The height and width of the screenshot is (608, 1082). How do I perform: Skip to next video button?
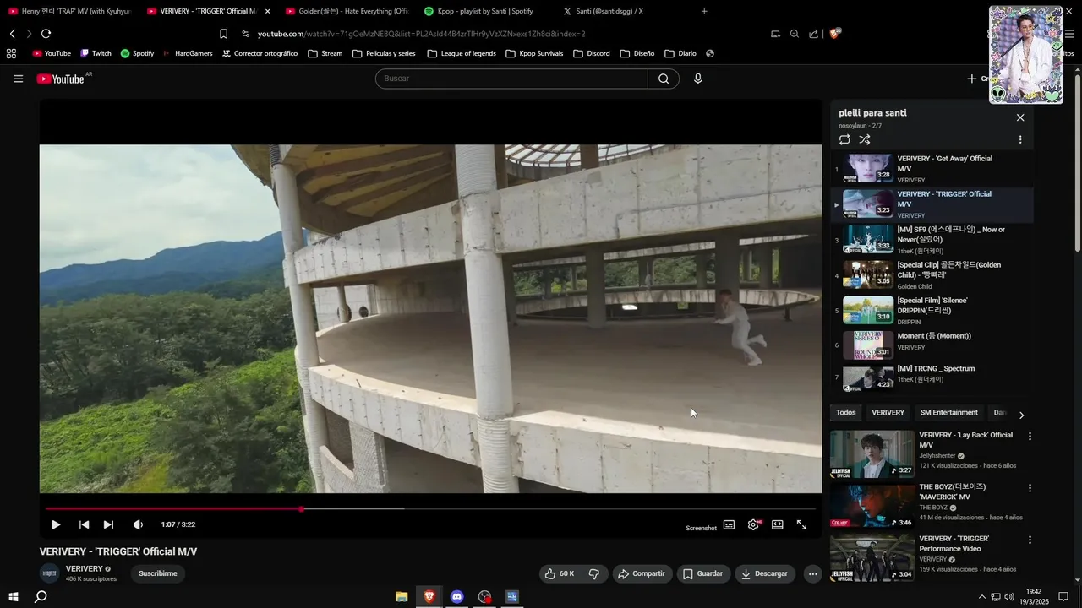point(108,524)
